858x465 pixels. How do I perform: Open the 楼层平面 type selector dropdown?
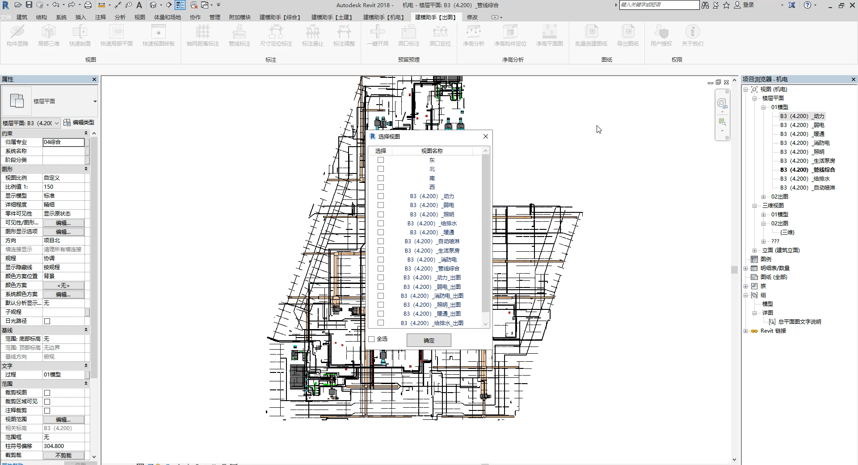(95, 101)
